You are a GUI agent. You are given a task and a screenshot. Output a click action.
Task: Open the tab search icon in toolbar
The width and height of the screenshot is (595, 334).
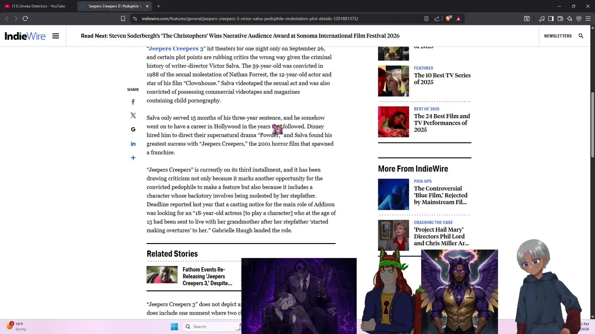(x=527, y=19)
